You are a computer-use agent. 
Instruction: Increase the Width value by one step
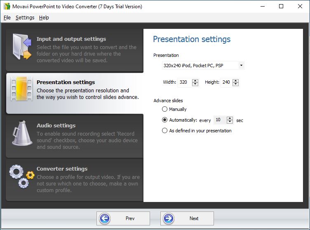(195, 81)
